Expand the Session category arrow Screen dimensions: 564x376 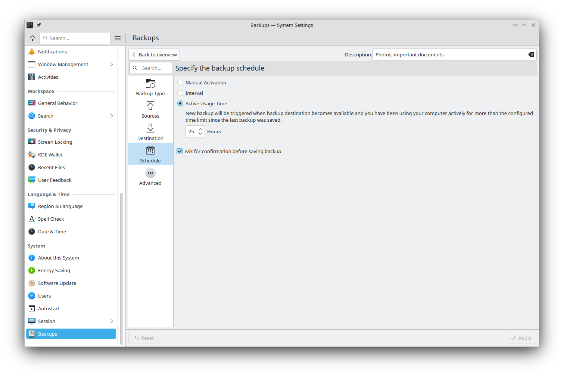pyautogui.click(x=111, y=321)
